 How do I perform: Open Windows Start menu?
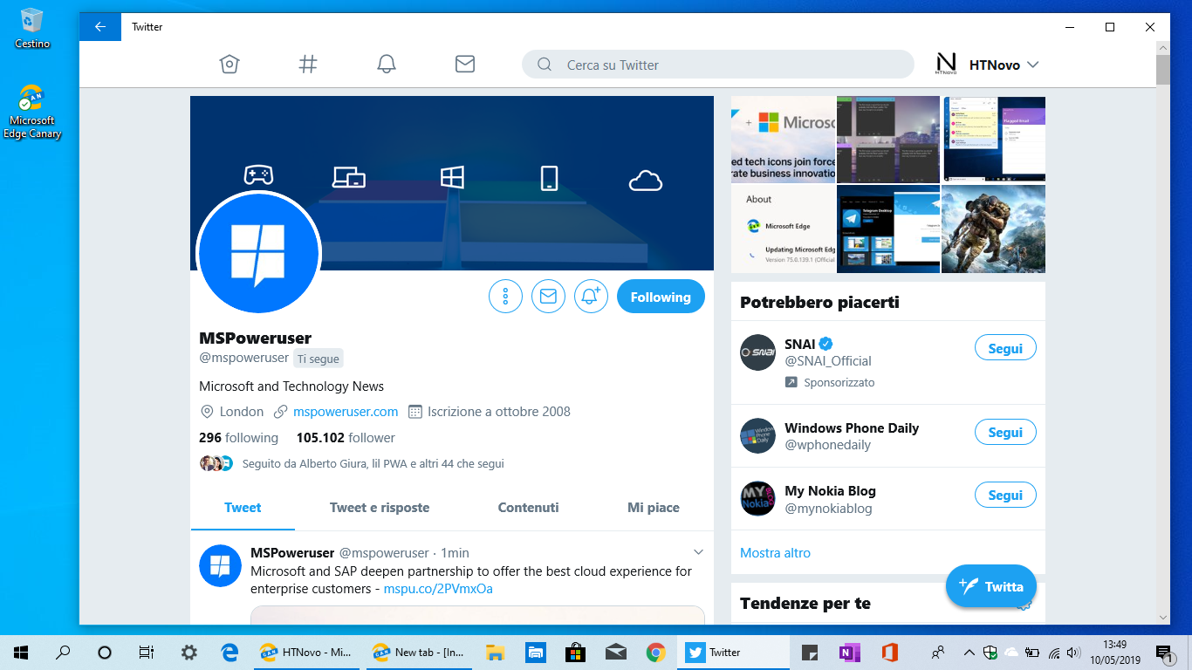(20, 652)
